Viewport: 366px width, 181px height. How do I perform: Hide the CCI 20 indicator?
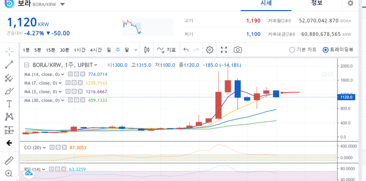(52, 148)
